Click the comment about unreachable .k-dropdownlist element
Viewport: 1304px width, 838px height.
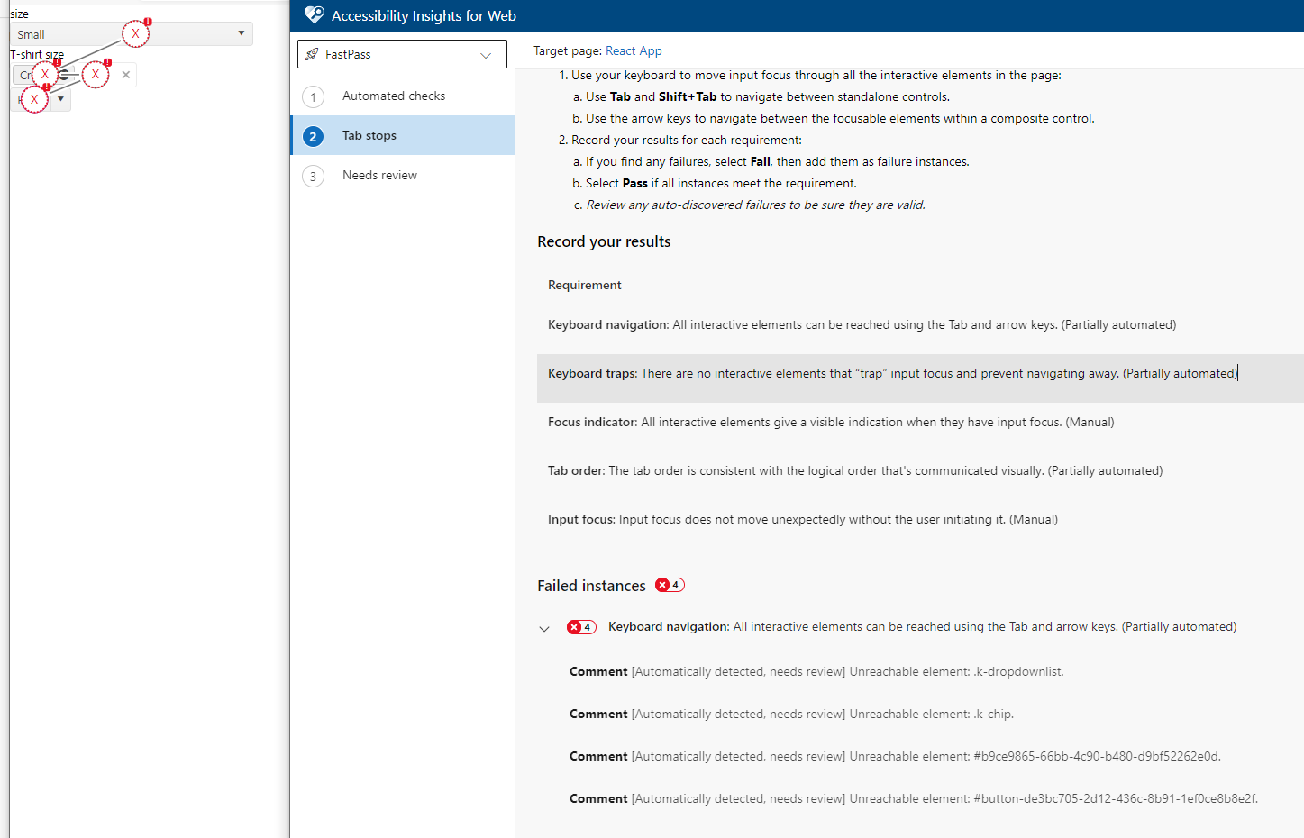[816, 672]
